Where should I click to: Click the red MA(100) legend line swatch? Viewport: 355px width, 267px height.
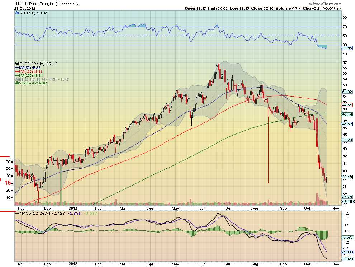pos(17,72)
